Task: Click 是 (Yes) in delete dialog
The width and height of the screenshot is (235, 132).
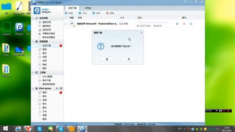Action: tap(107, 59)
